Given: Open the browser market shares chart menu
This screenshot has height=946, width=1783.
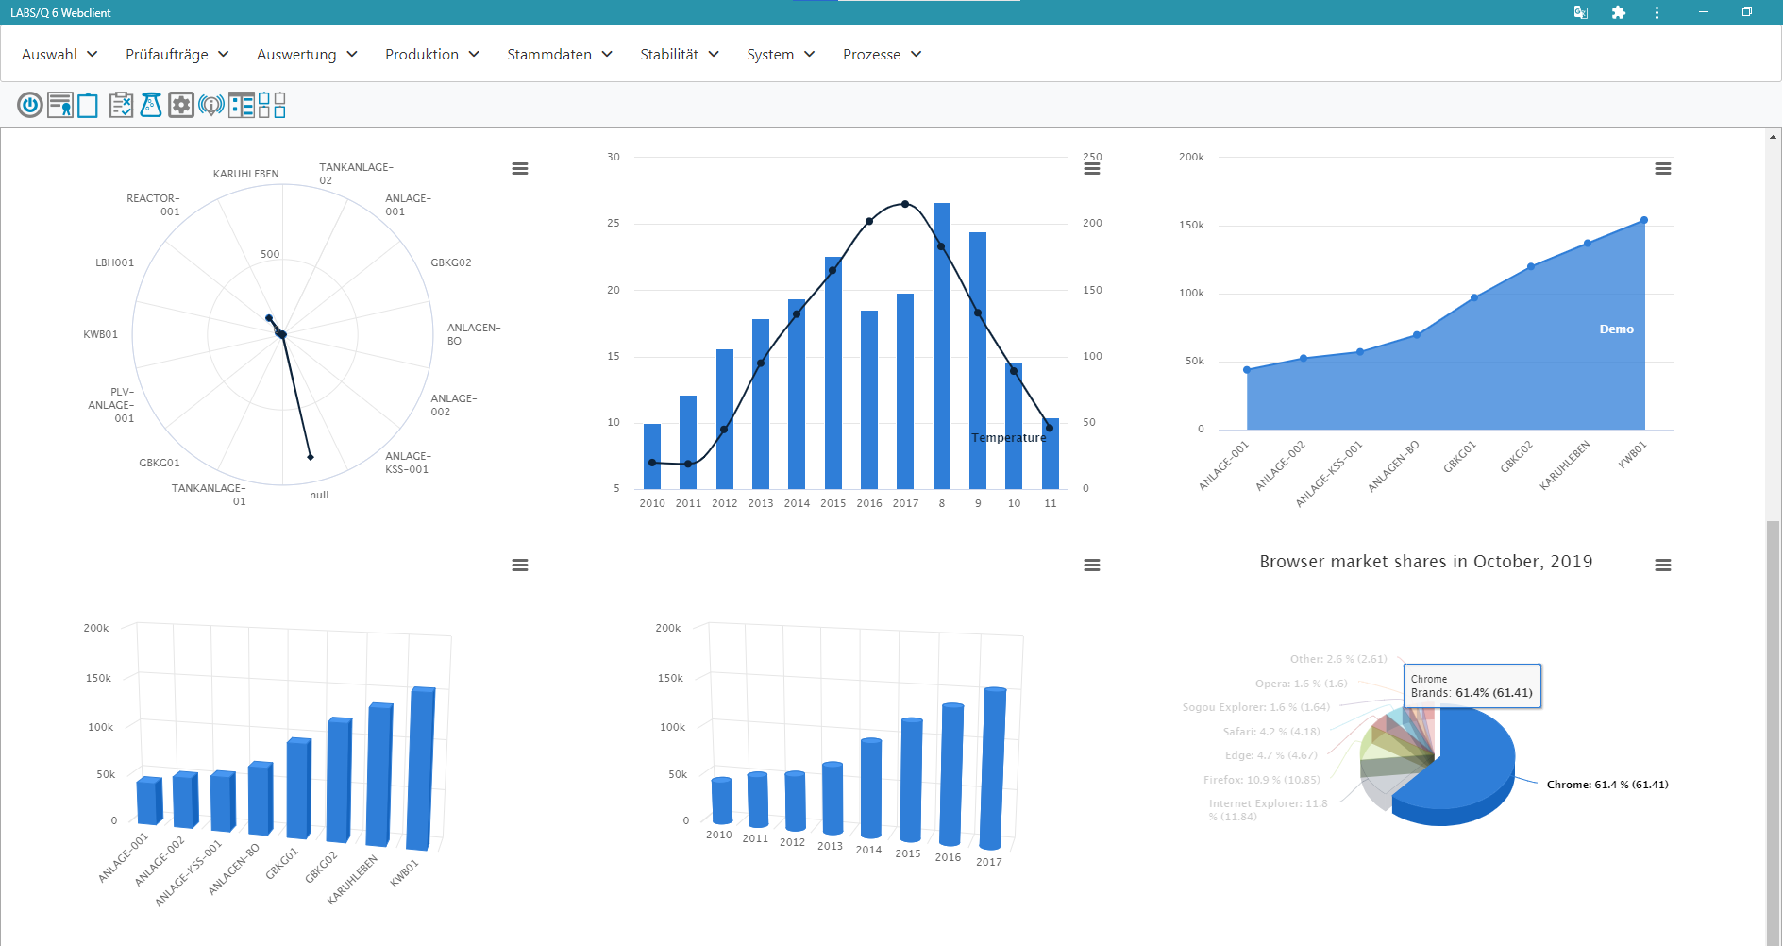Looking at the screenshot, I should pos(1663,566).
